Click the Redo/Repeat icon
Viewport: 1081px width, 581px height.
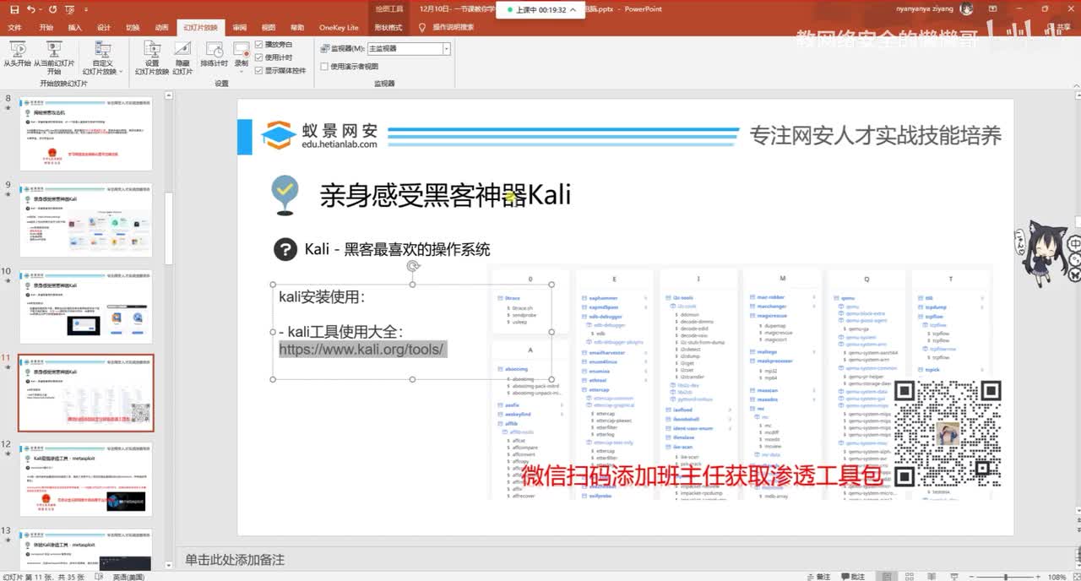coord(54,9)
